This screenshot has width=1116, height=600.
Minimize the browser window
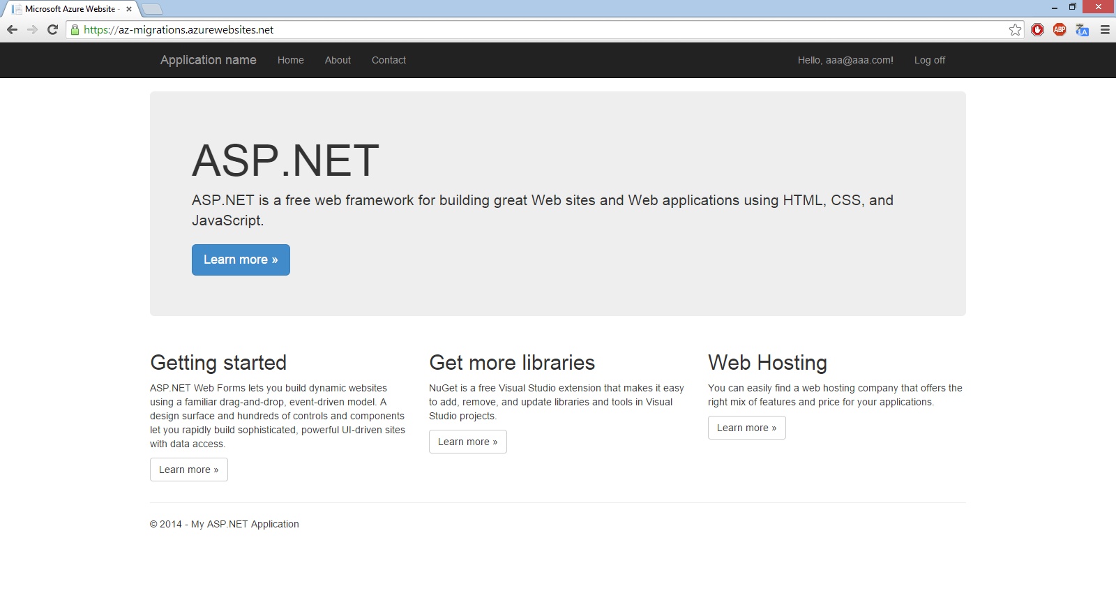coord(1055,7)
